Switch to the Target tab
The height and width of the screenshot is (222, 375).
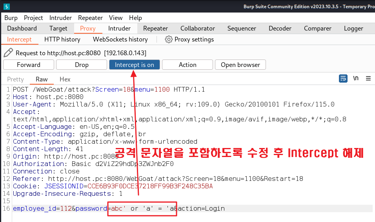coord(58,29)
